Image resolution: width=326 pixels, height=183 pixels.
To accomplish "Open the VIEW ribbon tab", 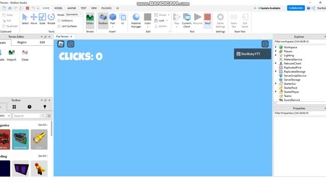I will click(94, 8).
